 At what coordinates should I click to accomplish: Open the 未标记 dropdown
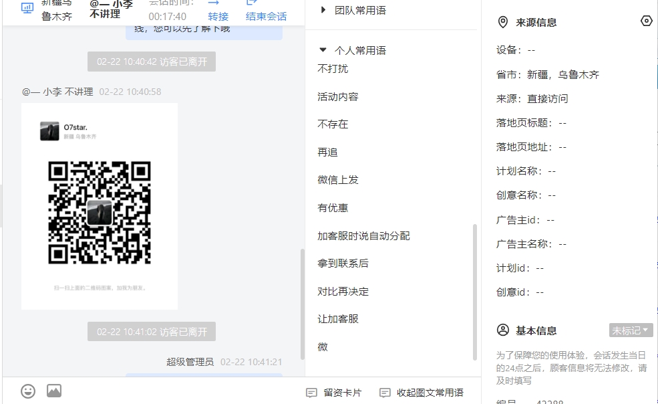(631, 330)
